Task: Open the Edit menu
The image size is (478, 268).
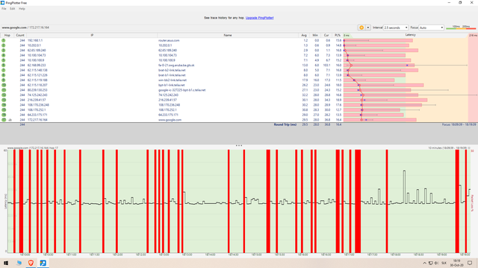Action: pyautogui.click(x=12, y=9)
